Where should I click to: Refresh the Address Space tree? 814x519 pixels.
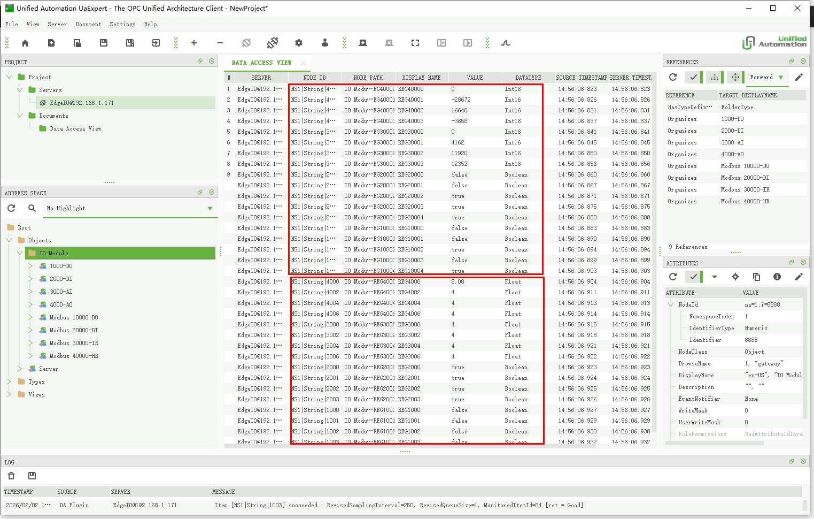[x=11, y=208]
